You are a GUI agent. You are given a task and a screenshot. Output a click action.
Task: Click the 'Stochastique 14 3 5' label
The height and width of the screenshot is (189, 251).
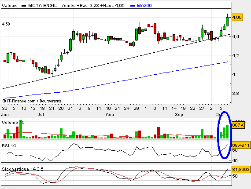pos(22,169)
